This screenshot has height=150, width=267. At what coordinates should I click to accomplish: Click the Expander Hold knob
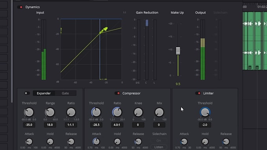click(50, 141)
